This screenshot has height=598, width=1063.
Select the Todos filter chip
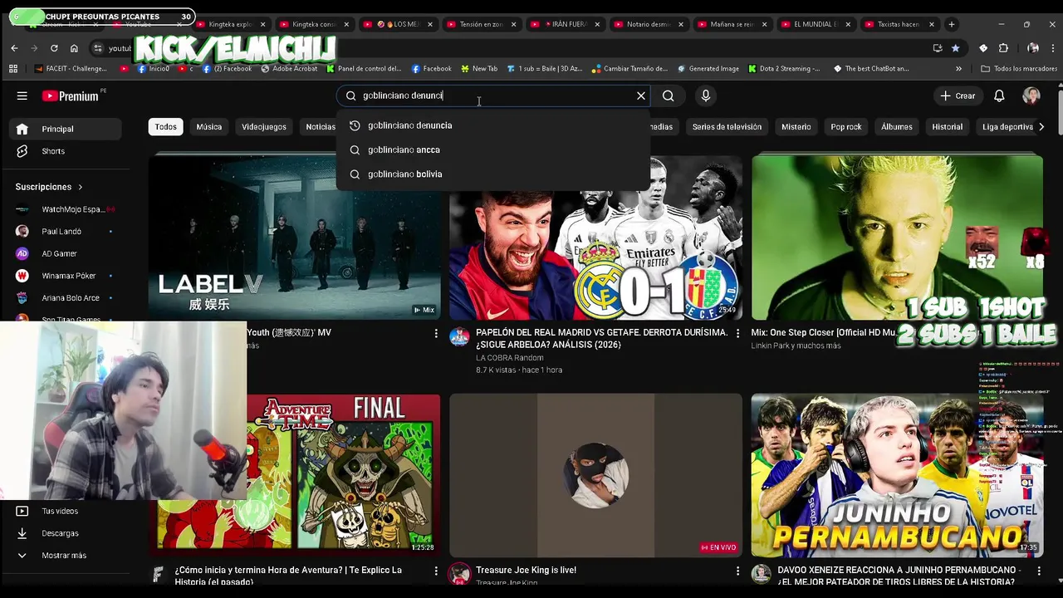pos(165,127)
